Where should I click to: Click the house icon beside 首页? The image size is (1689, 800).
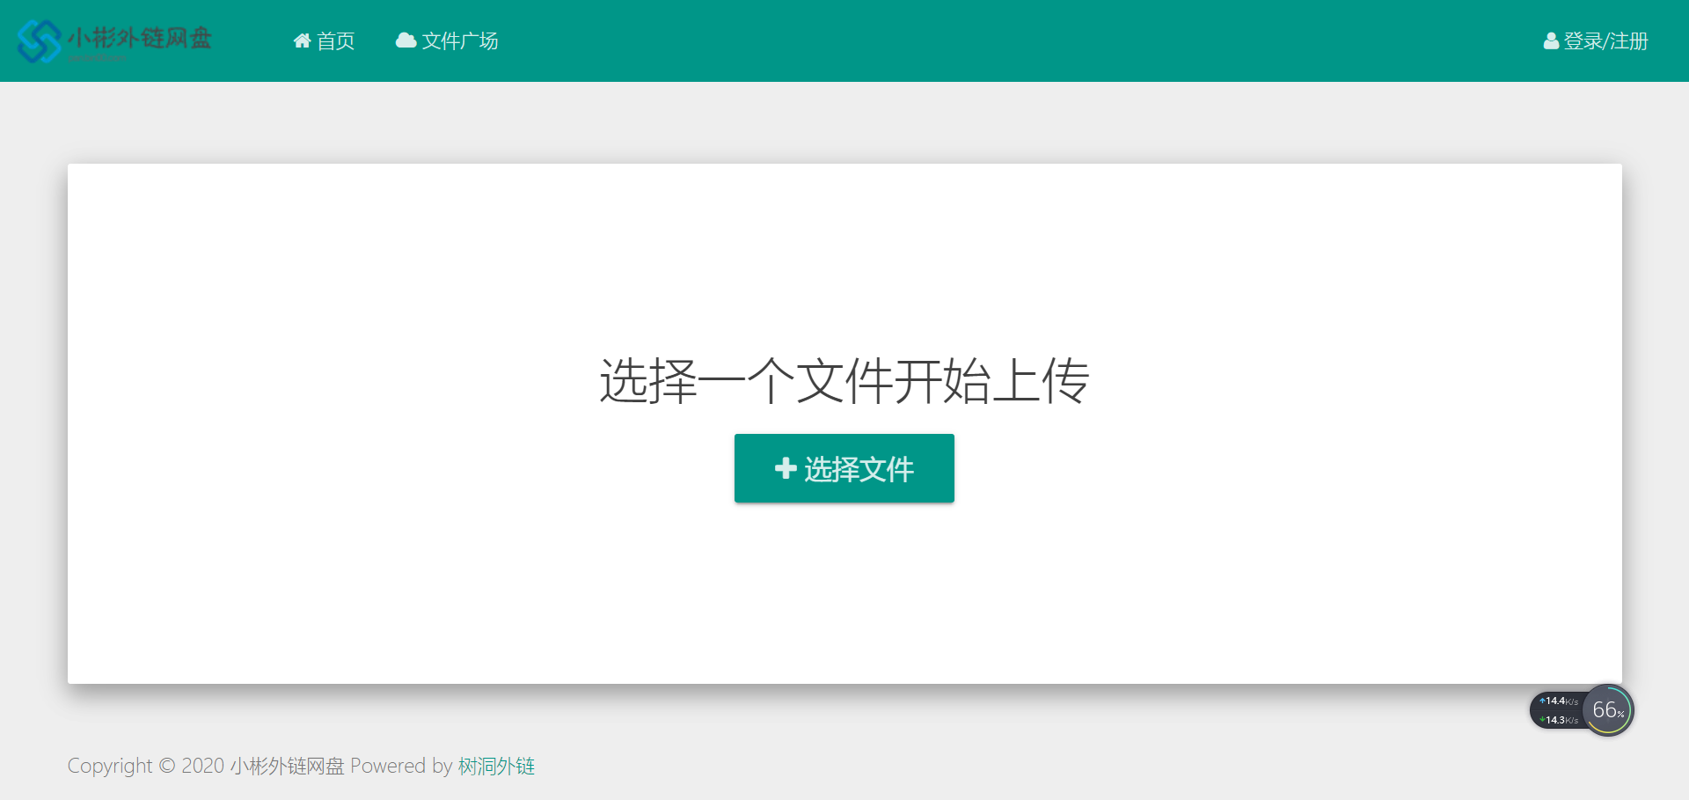click(x=302, y=40)
